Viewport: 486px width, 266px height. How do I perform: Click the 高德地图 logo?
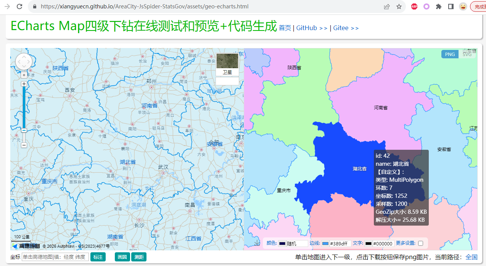point(26,246)
